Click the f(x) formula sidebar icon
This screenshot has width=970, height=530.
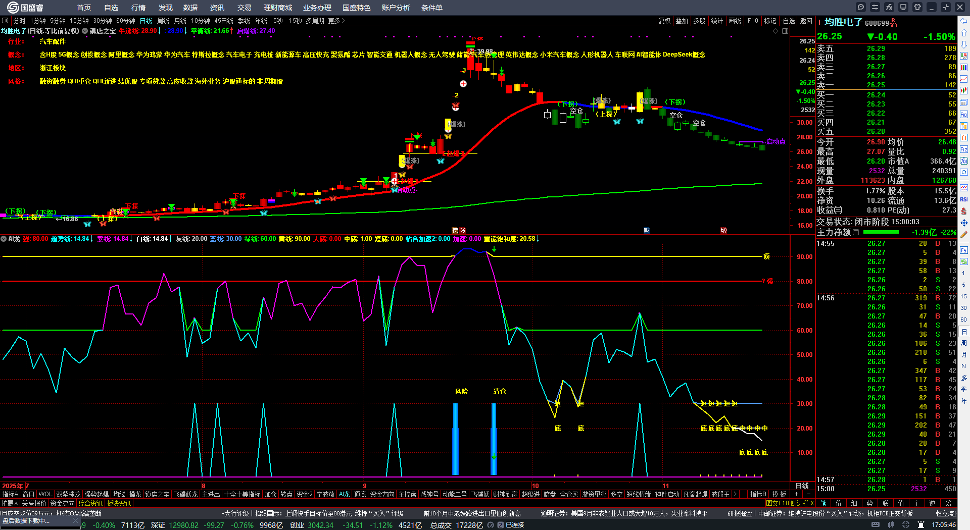coord(964,161)
